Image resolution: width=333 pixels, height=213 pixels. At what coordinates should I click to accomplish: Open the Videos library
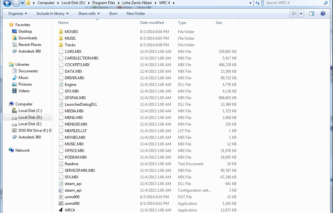coord(24,91)
